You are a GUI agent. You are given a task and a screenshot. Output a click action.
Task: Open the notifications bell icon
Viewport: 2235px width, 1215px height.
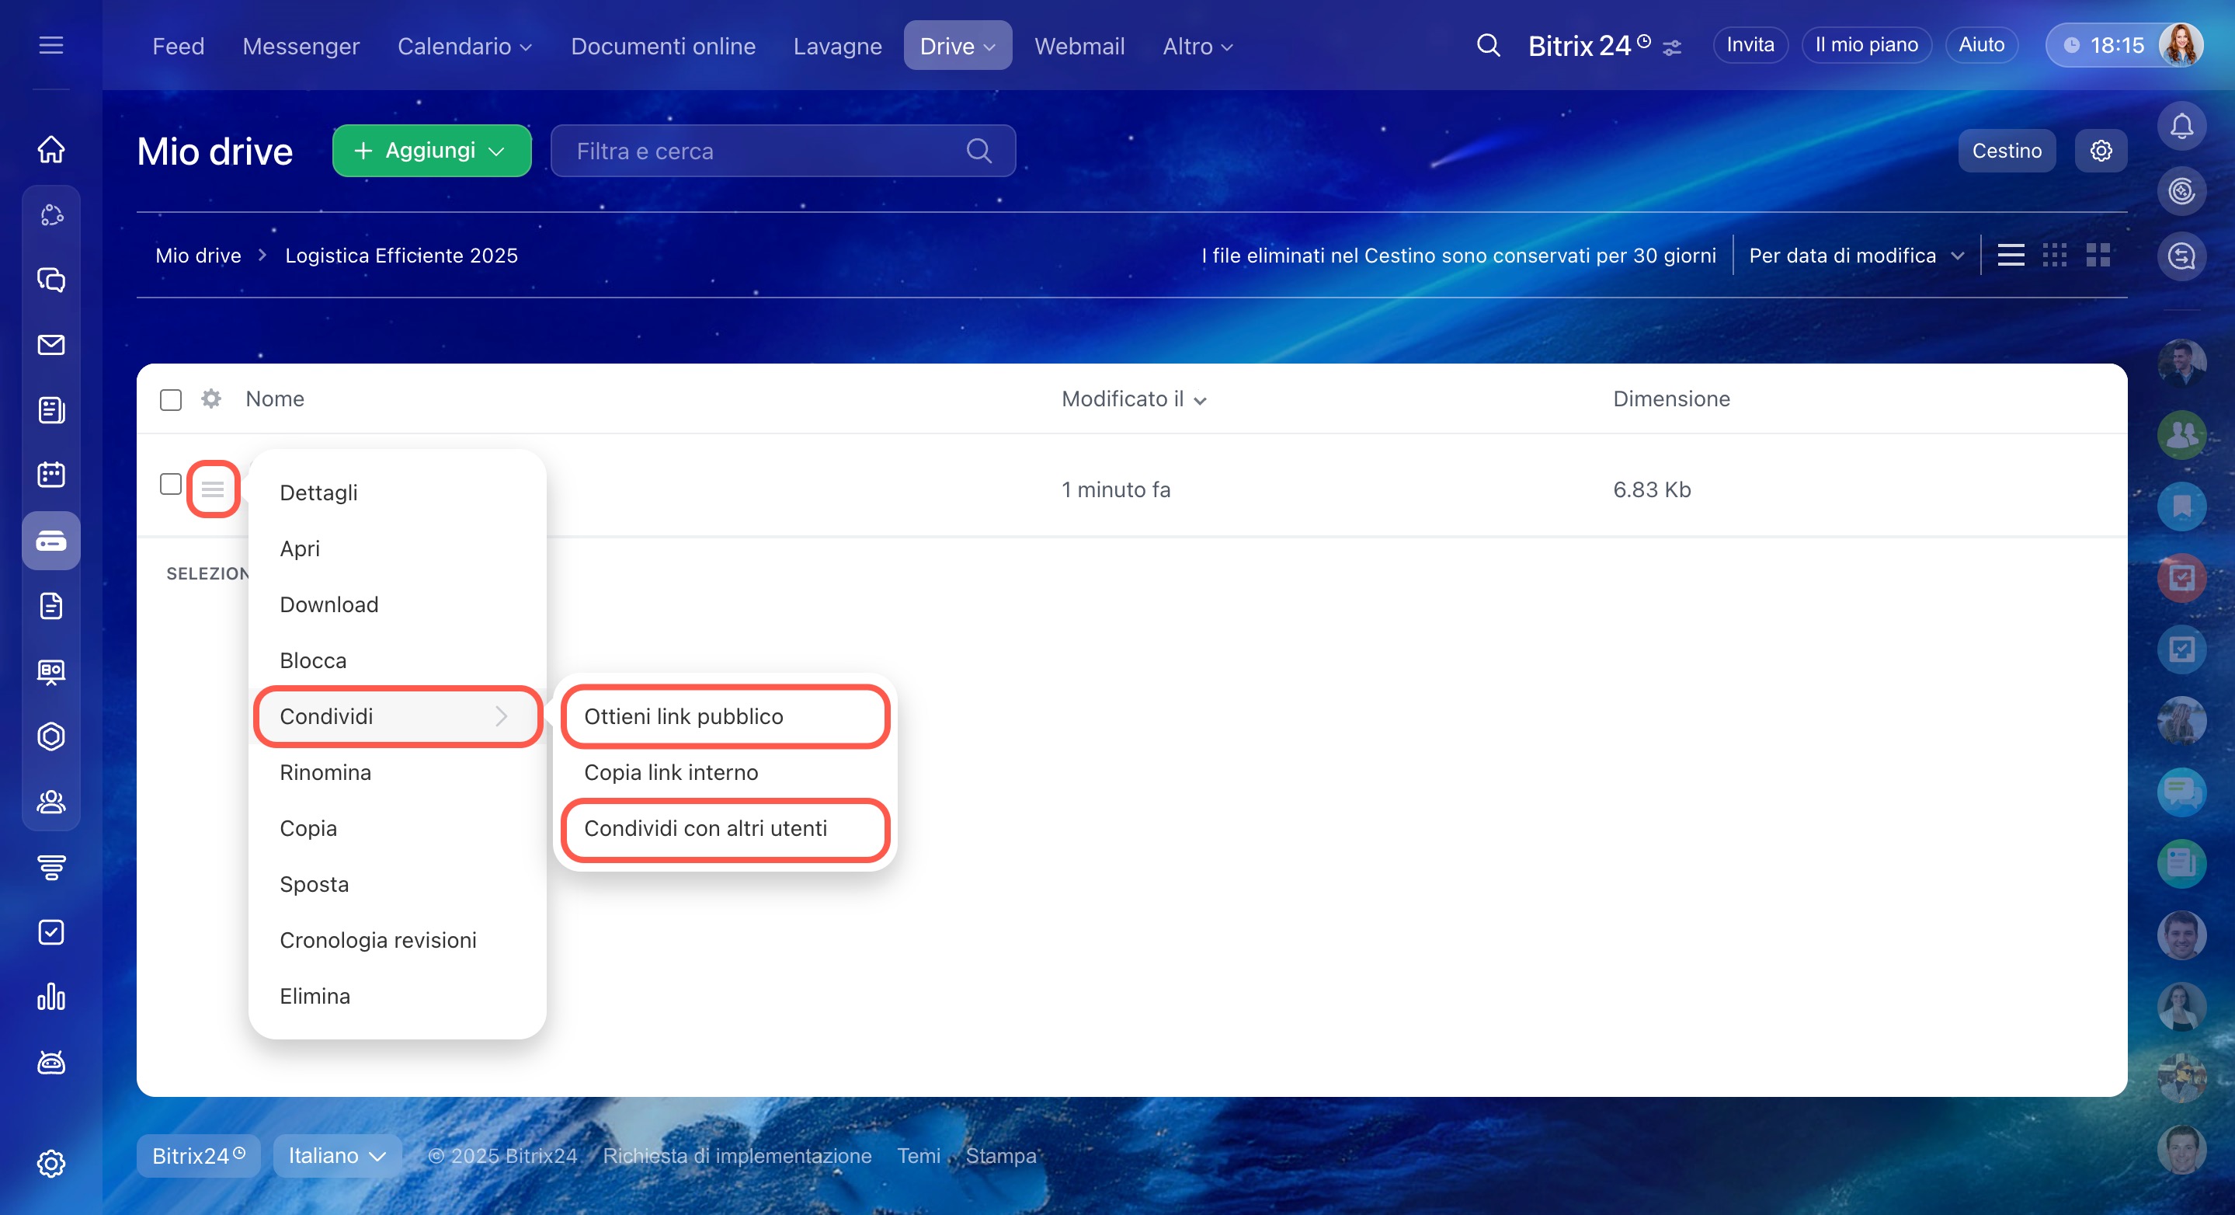pos(2181,127)
